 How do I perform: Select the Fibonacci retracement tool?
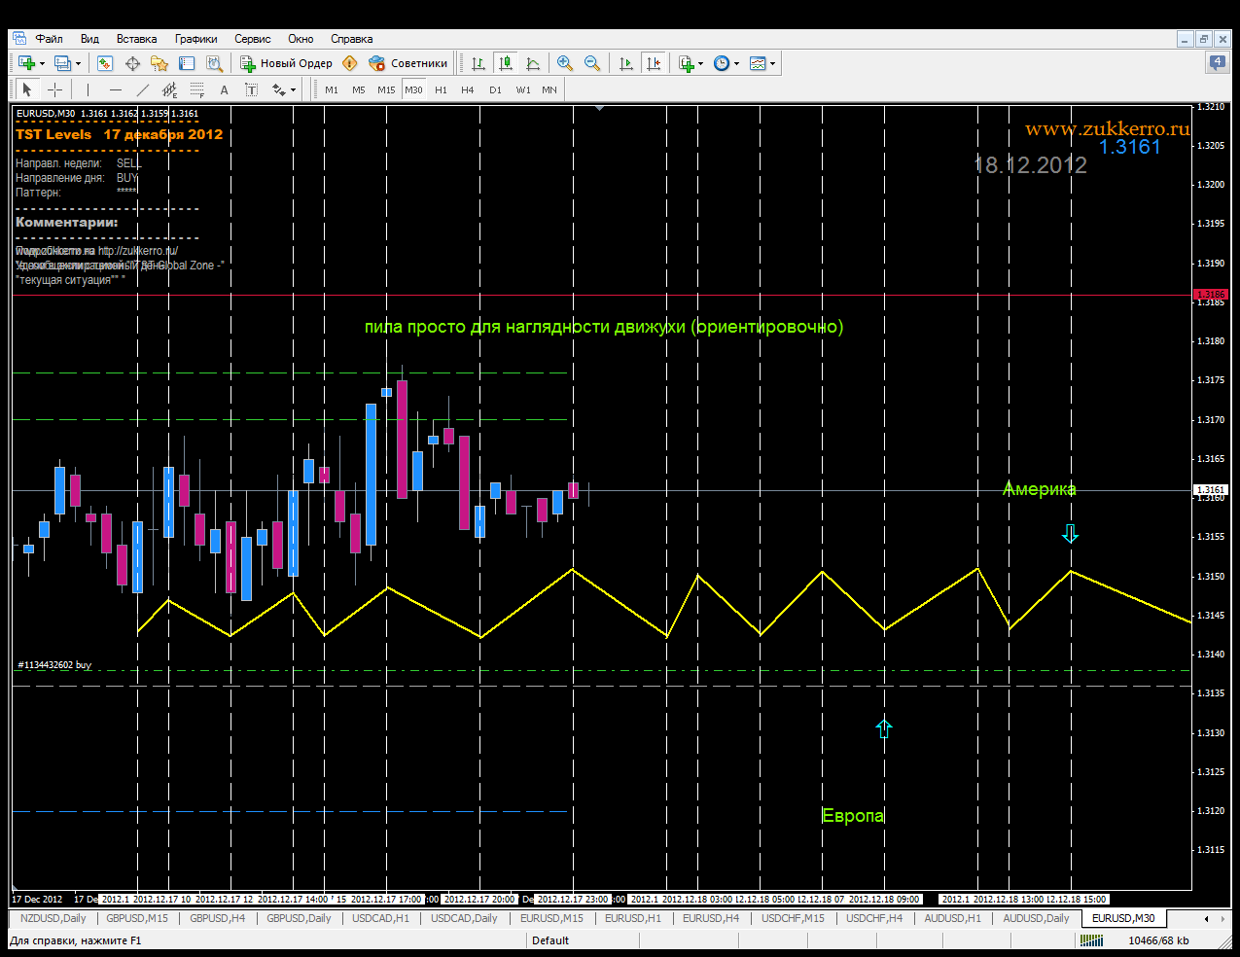(x=196, y=89)
